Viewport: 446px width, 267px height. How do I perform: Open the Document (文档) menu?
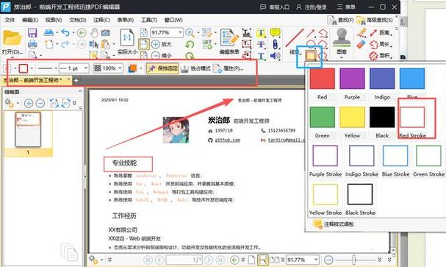78,20
